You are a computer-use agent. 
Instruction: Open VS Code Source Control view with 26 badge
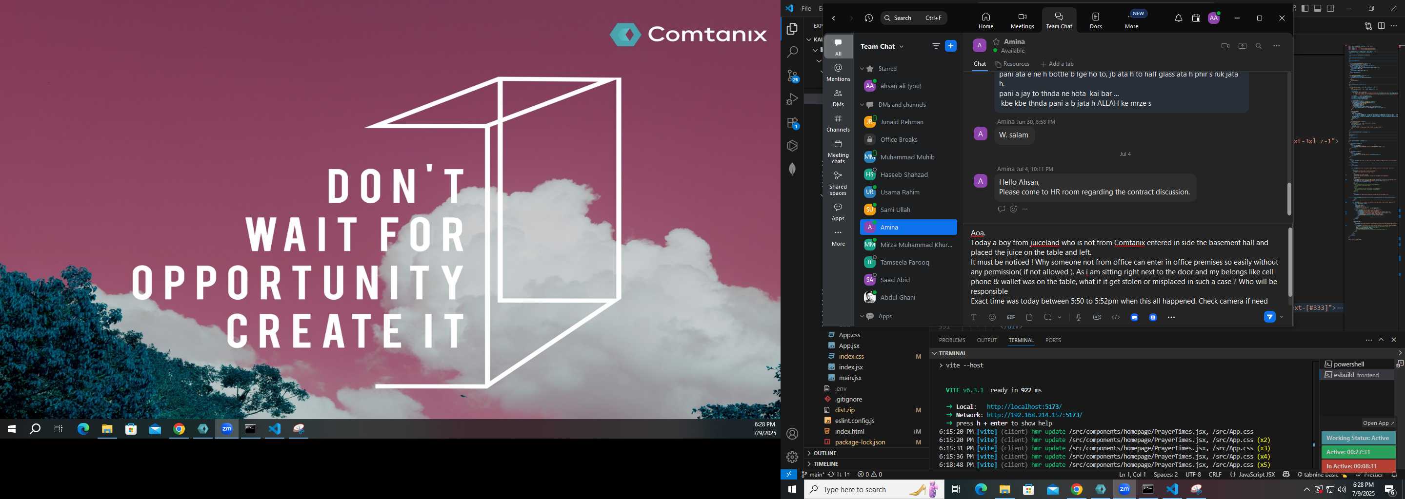[792, 76]
